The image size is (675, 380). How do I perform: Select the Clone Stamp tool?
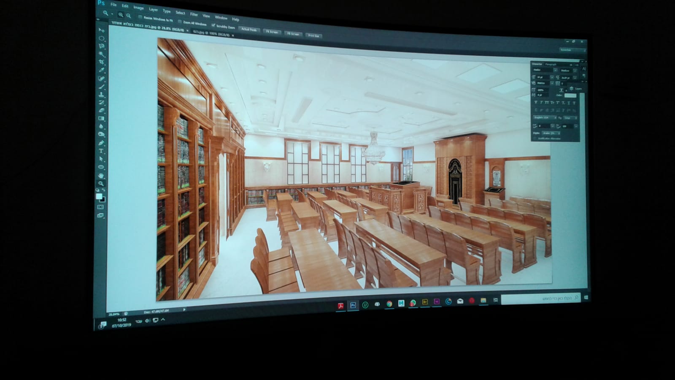click(x=101, y=95)
